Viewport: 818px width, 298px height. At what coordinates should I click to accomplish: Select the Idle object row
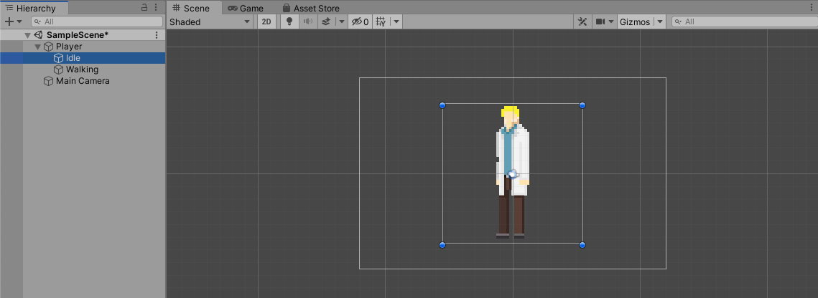click(x=83, y=58)
